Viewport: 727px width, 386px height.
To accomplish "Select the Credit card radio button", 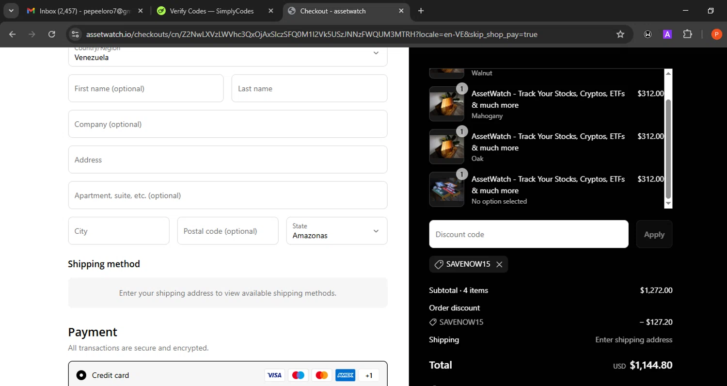I will (x=81, y=375).
